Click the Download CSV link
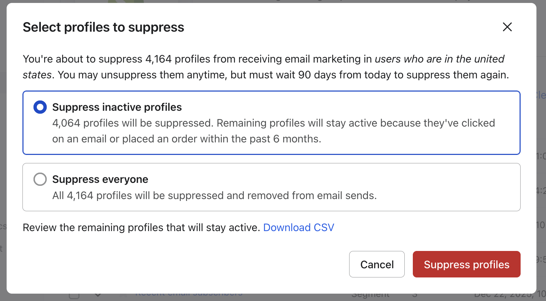Viewport: 546px width, 301px height. [298, 227]
